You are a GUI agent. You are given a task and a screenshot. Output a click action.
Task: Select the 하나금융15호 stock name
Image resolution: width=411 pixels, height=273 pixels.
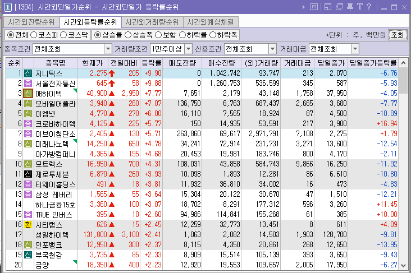pos(56,205)
